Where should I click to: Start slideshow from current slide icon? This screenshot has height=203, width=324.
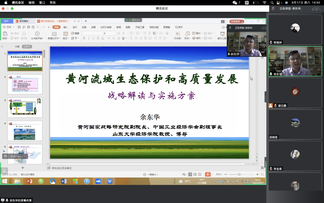tap(37, 34)
